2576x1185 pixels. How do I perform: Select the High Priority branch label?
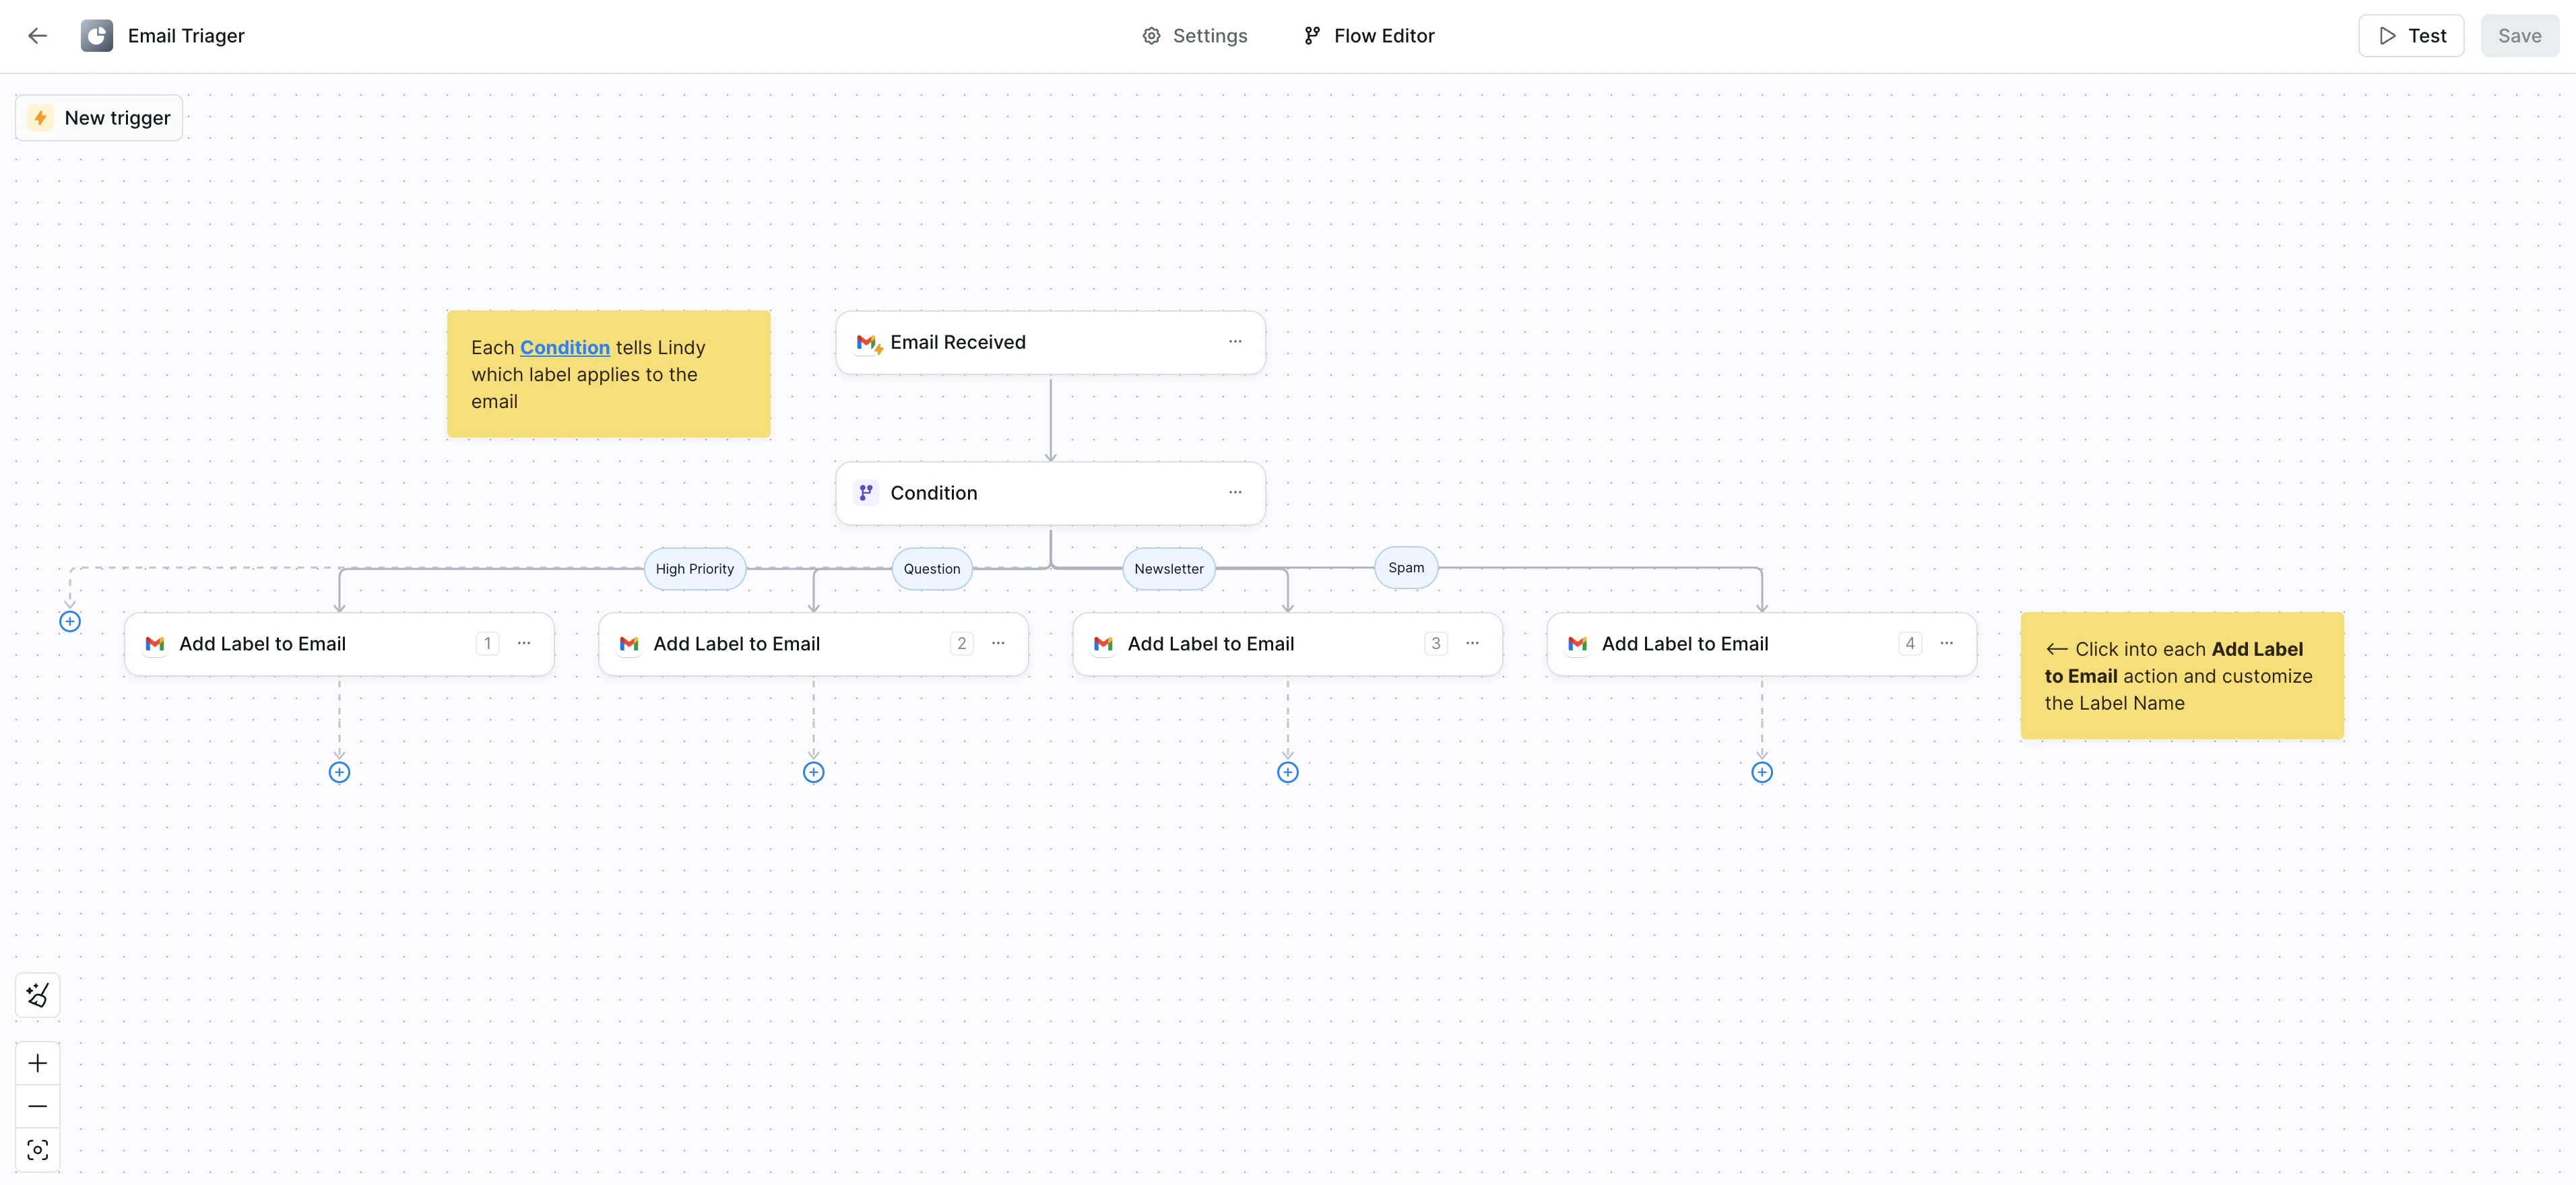tap(694, 568)
